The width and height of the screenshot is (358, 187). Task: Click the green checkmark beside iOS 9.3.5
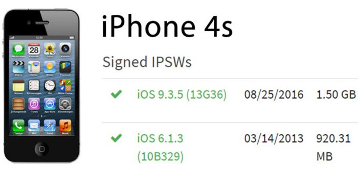117,94
